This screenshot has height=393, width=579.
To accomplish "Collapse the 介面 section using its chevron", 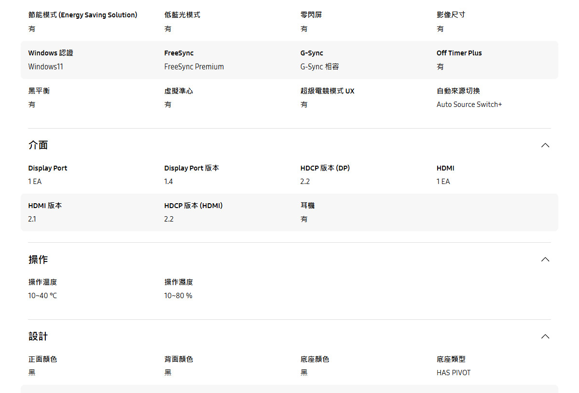I will point(545,145).
